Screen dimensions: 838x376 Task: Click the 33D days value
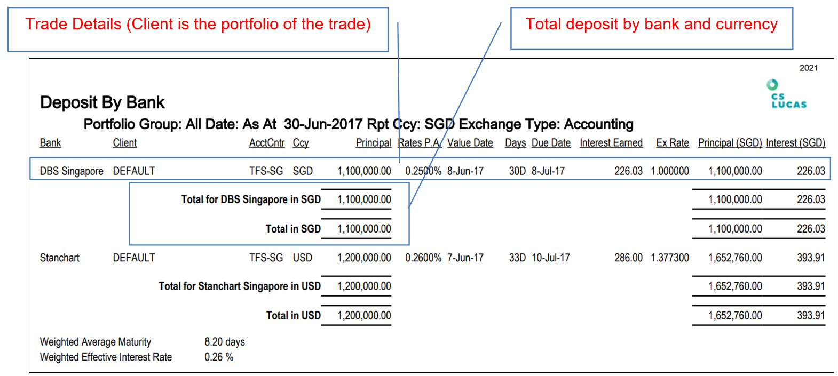click(x=517, y=258)
